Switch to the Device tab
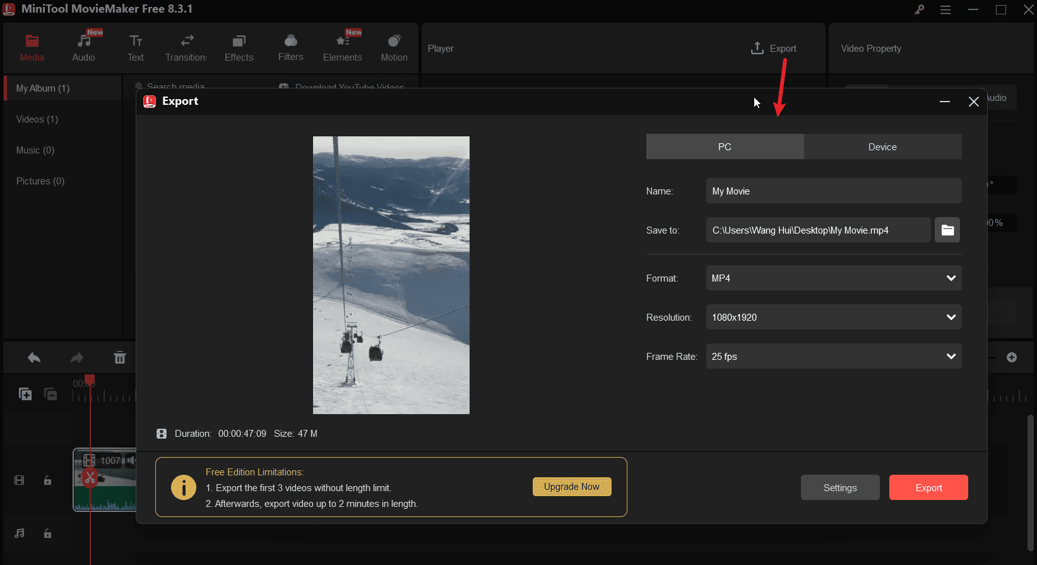 [882, 147]
